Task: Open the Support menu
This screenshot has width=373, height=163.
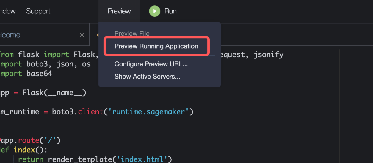Action: pyautogui.click(x=38, y=11)
